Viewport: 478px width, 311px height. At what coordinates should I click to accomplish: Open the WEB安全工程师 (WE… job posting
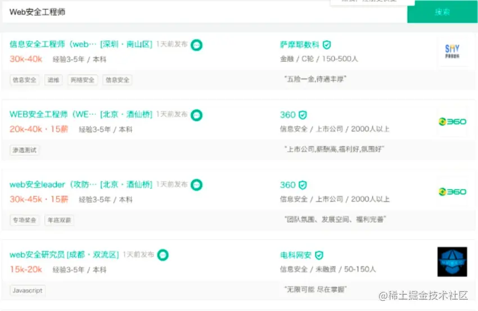(x=53, y=114)
